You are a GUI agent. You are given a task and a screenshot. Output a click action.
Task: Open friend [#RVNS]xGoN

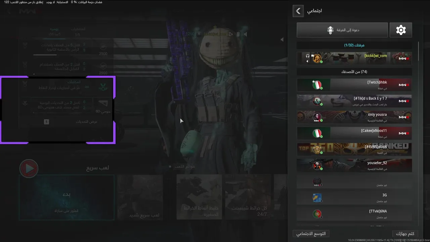point(354,150)
